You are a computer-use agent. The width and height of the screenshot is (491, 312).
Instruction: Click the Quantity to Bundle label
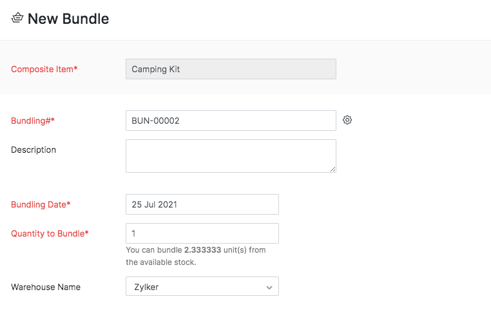click(50, 233)
